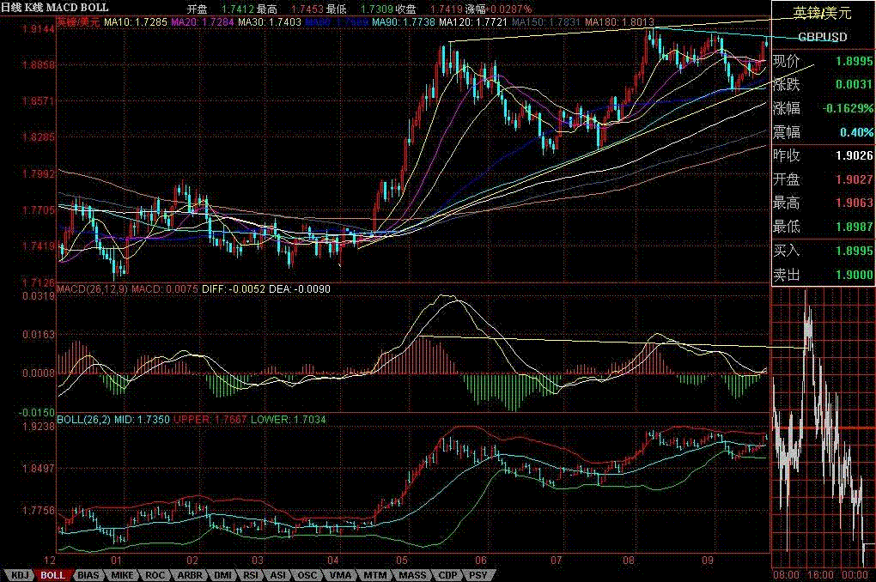Click the 16:00 label on intraday chart
This screenshot has height=582, width=876.
click(820, 575)
